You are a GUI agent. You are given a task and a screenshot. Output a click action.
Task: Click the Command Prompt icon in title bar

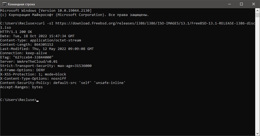click(5, 4)
